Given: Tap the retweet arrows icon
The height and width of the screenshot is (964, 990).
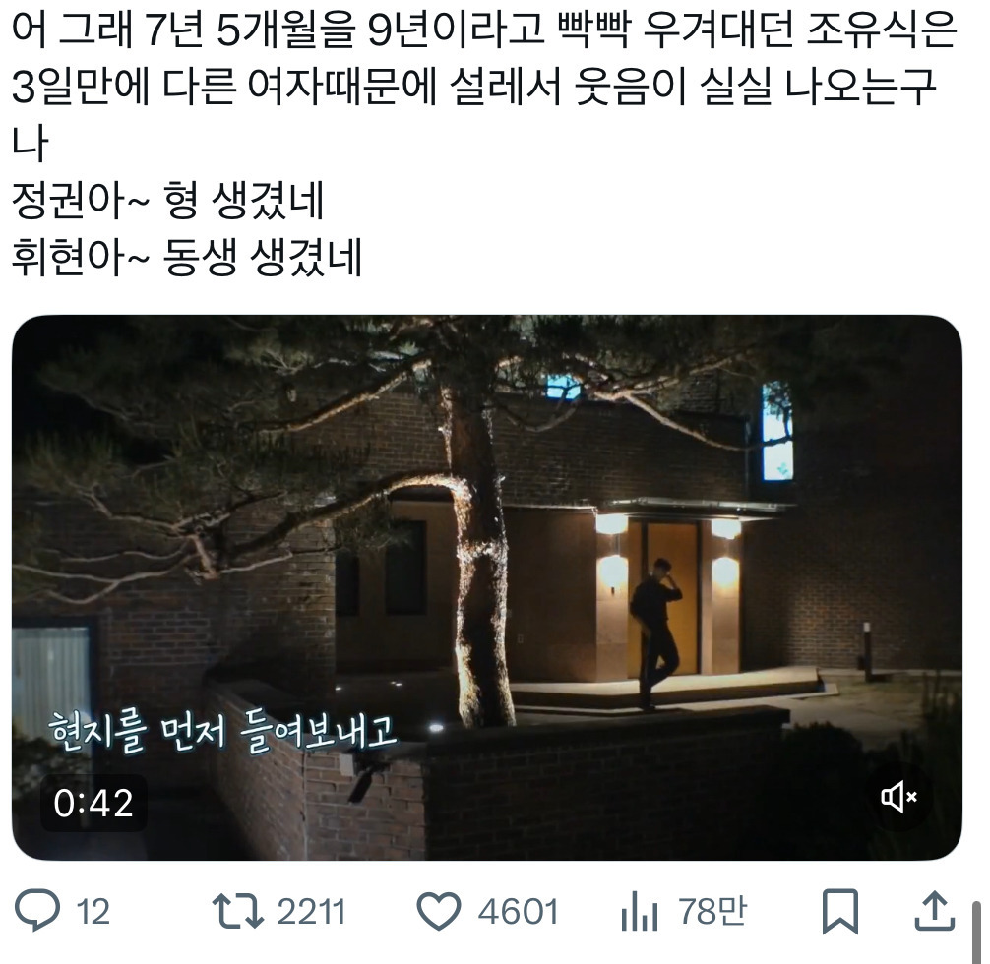Looking at the screenshot, I should (238, 910).
